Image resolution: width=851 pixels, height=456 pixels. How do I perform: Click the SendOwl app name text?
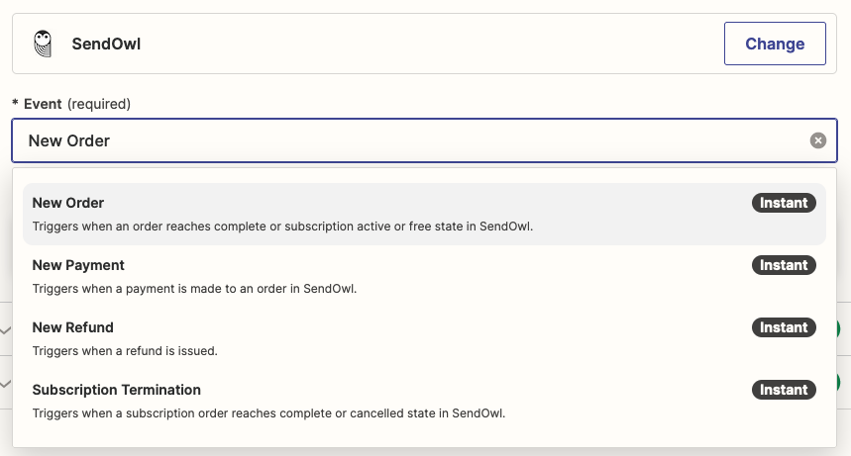click(x=106, y=44)
